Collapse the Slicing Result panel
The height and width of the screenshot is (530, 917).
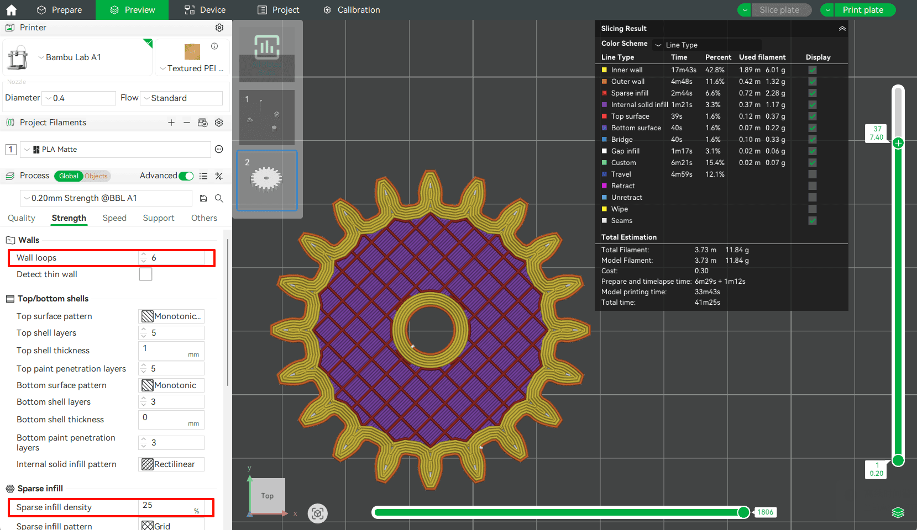[842, 29]
